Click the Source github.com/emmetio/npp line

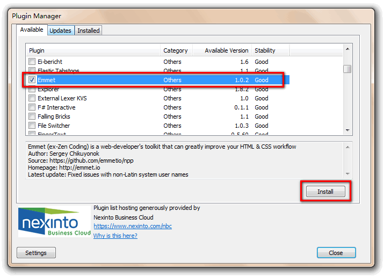pos(81,161)
